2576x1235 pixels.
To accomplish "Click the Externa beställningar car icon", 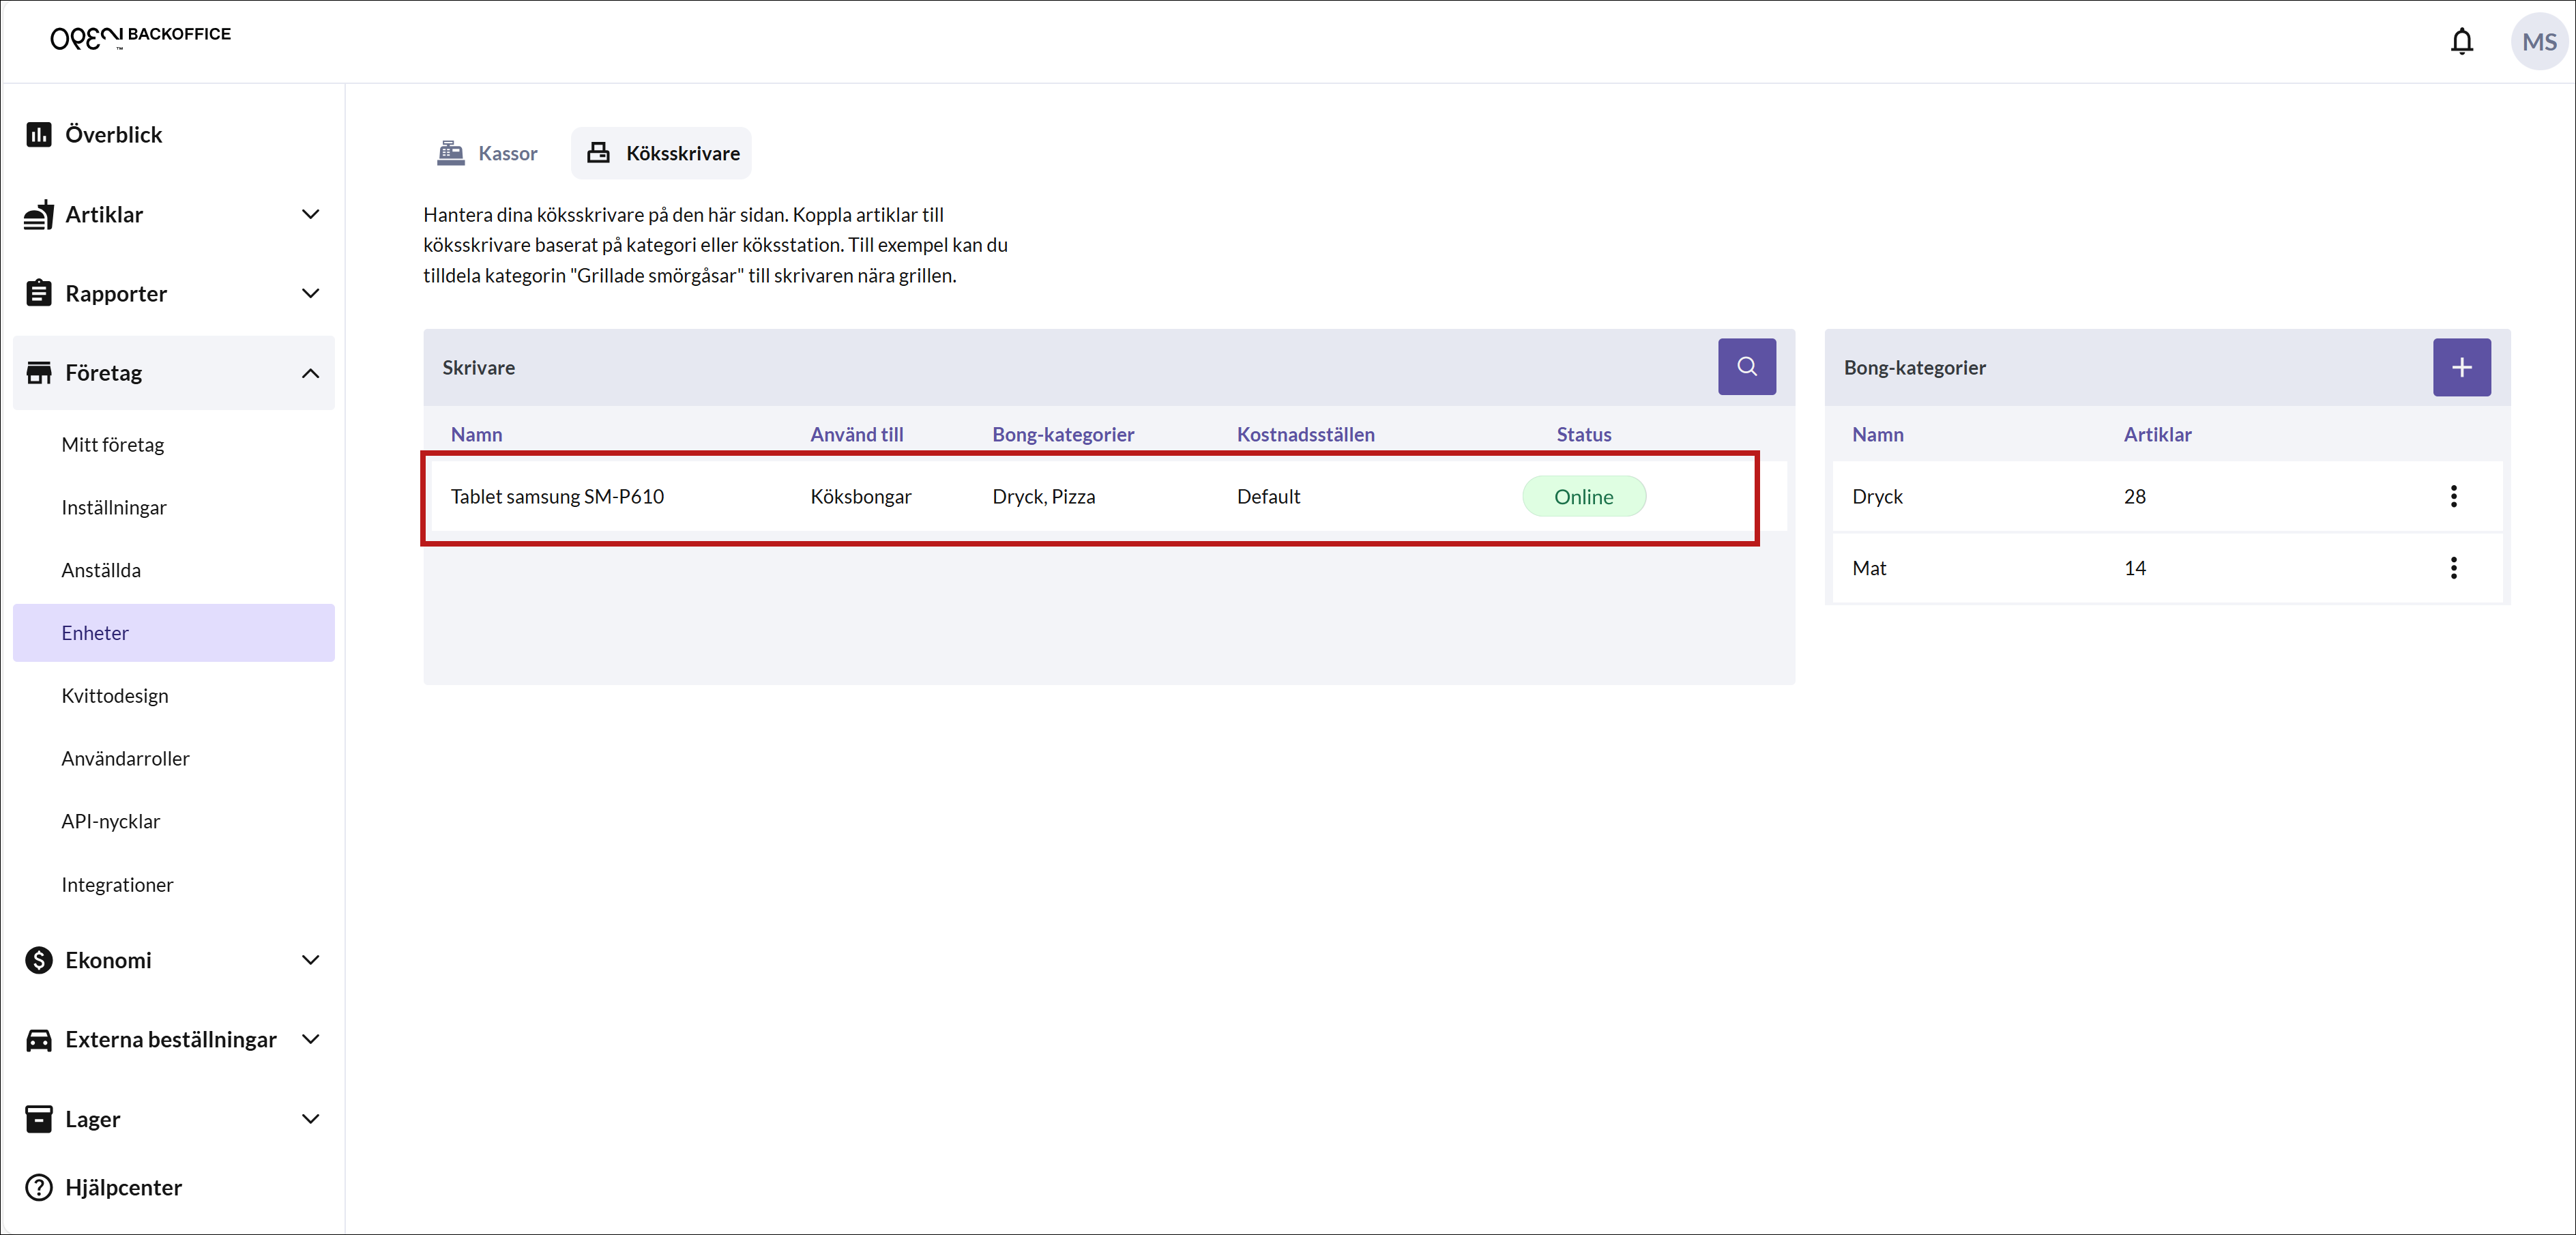I will coord(39,1040).
